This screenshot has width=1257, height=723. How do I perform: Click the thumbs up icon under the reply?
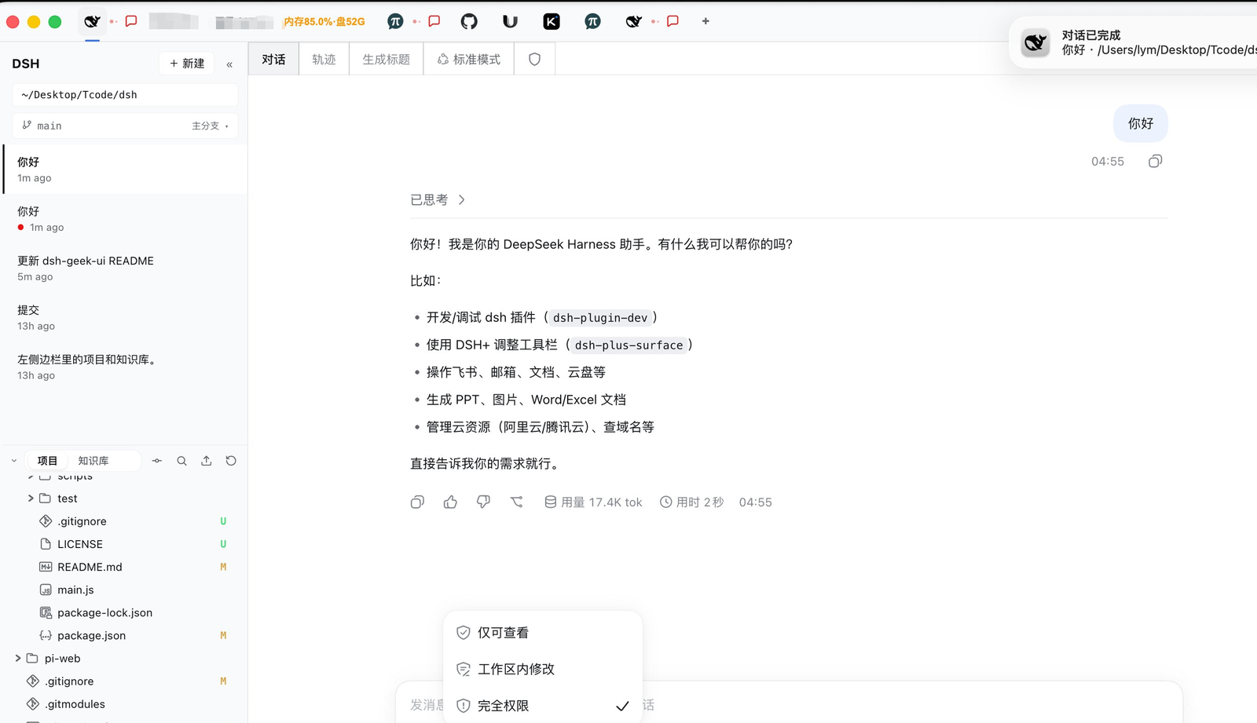(x=450, y=502)
